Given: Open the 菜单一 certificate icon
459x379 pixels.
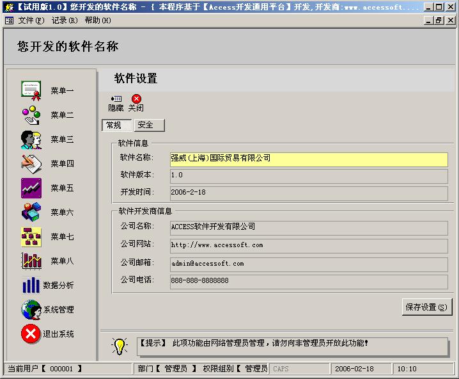Looking at the screenshot, I should (31, 90).
